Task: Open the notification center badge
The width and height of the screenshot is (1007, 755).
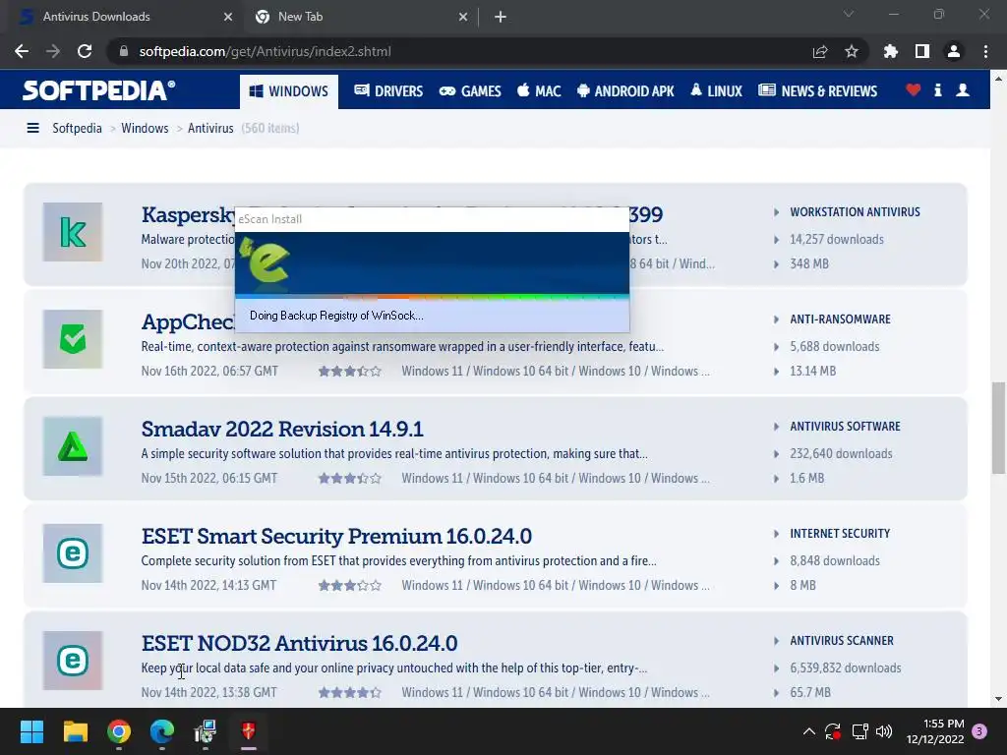Action: click(x=979, y=731)
